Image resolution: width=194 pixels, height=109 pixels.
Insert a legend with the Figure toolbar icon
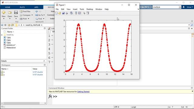pyautogui.click(x=79, y=13)
